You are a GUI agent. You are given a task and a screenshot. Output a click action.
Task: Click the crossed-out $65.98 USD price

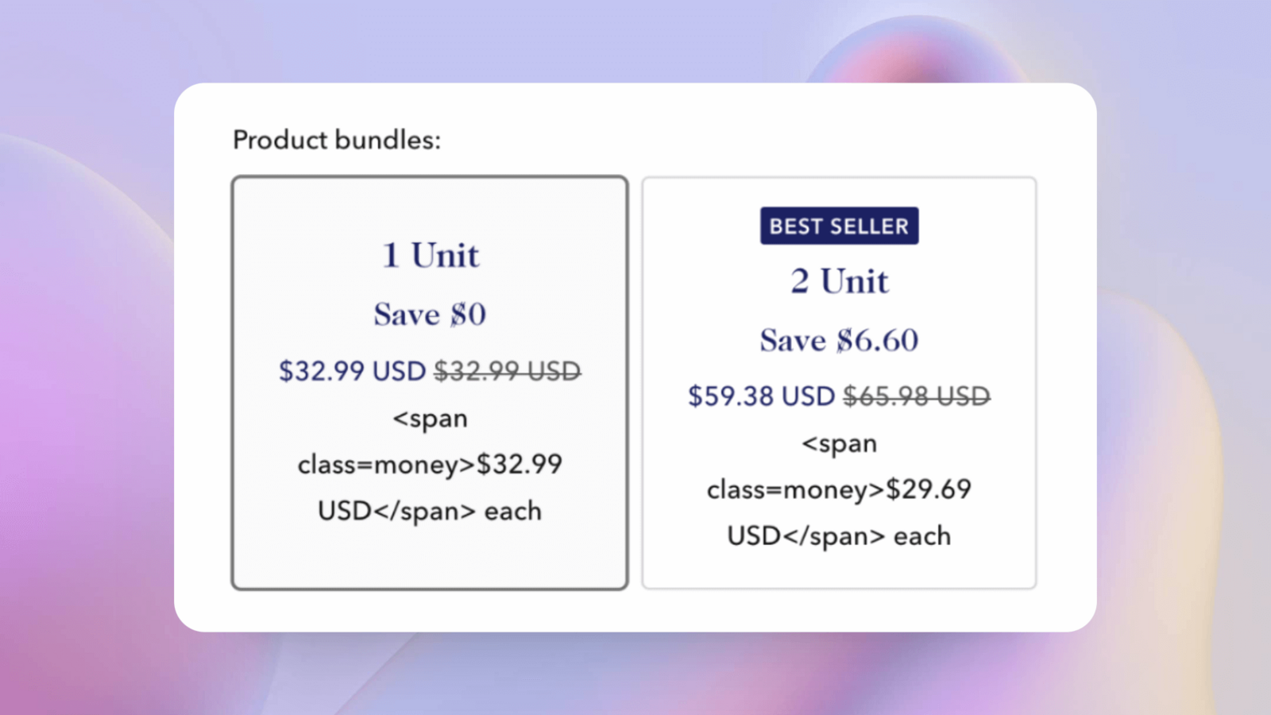pos(916,396)
